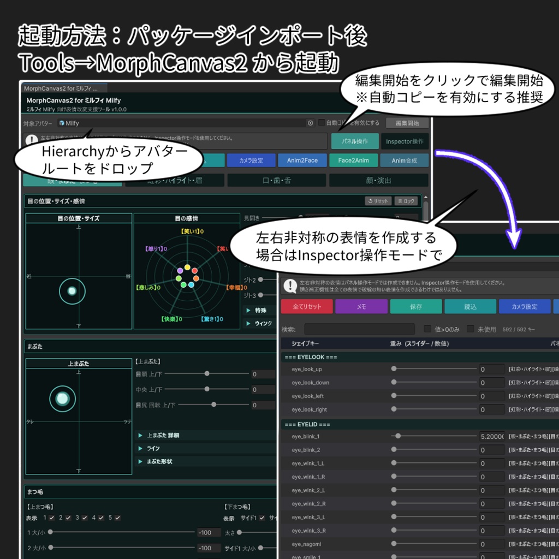Image resolution: width=559 pixels, height=559 pixels.
Task: Click the purple emotion dot for 怒り1
Action: pyautogui.click(x=180, y=271)
